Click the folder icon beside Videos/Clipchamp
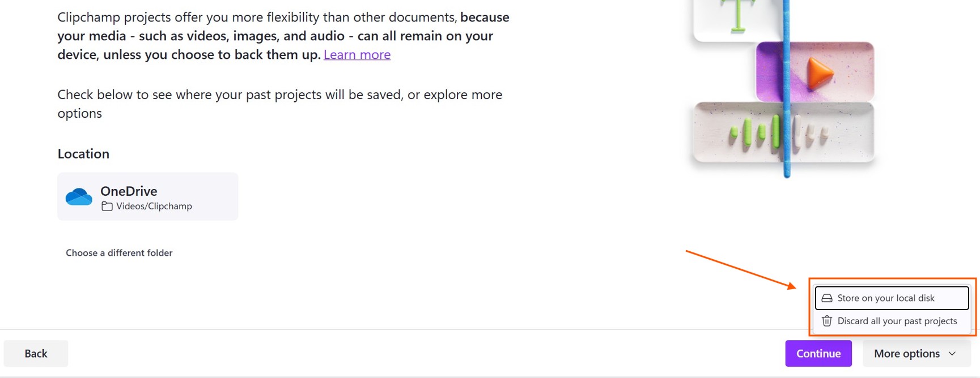This screenshot has height=378, width=980. [107, 207]
